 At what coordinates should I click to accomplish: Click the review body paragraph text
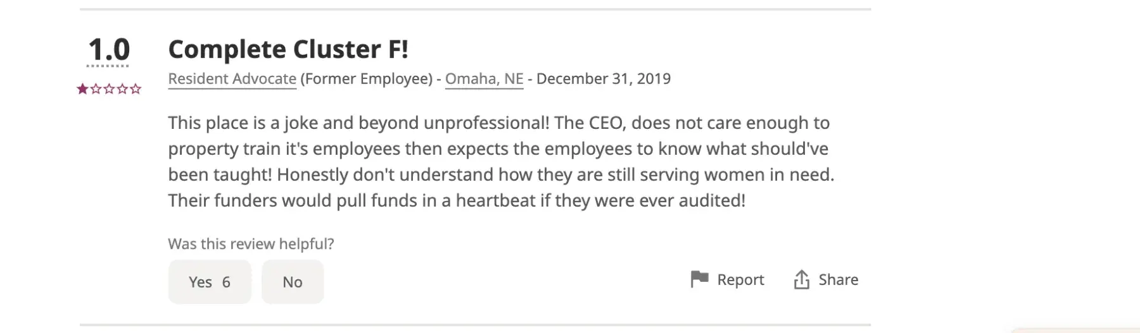point(500,162)
